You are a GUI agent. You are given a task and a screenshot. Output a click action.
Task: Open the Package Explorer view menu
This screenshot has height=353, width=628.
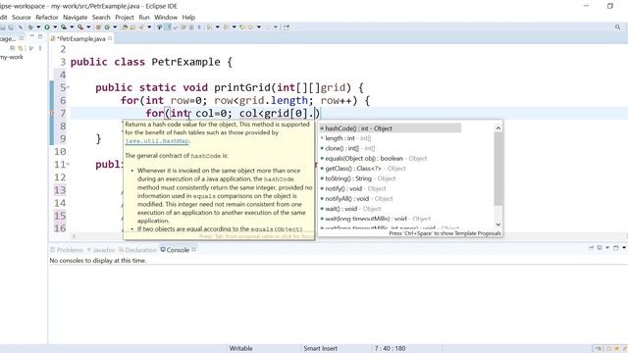click(40, 48)
